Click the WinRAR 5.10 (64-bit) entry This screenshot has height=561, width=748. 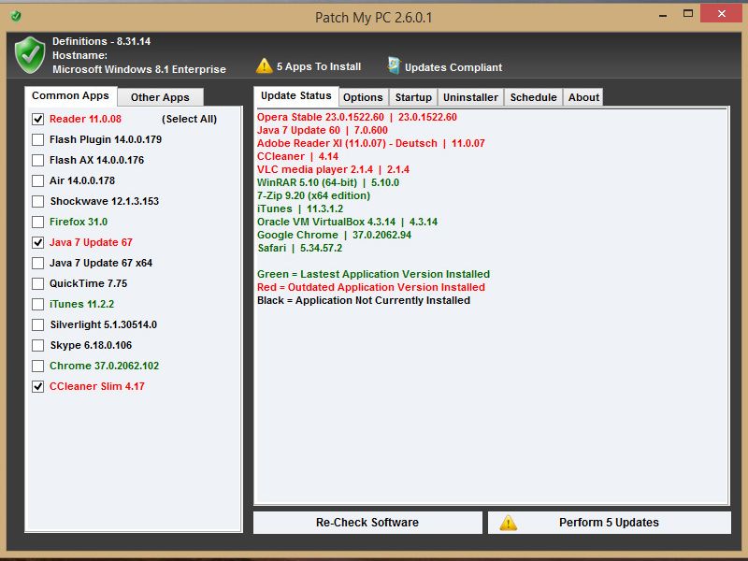click(328, 182)
